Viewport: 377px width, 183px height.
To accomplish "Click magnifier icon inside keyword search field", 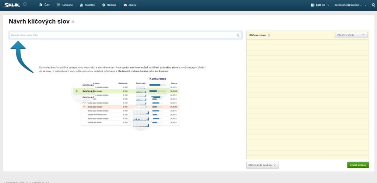I will (x=238, y=35).
